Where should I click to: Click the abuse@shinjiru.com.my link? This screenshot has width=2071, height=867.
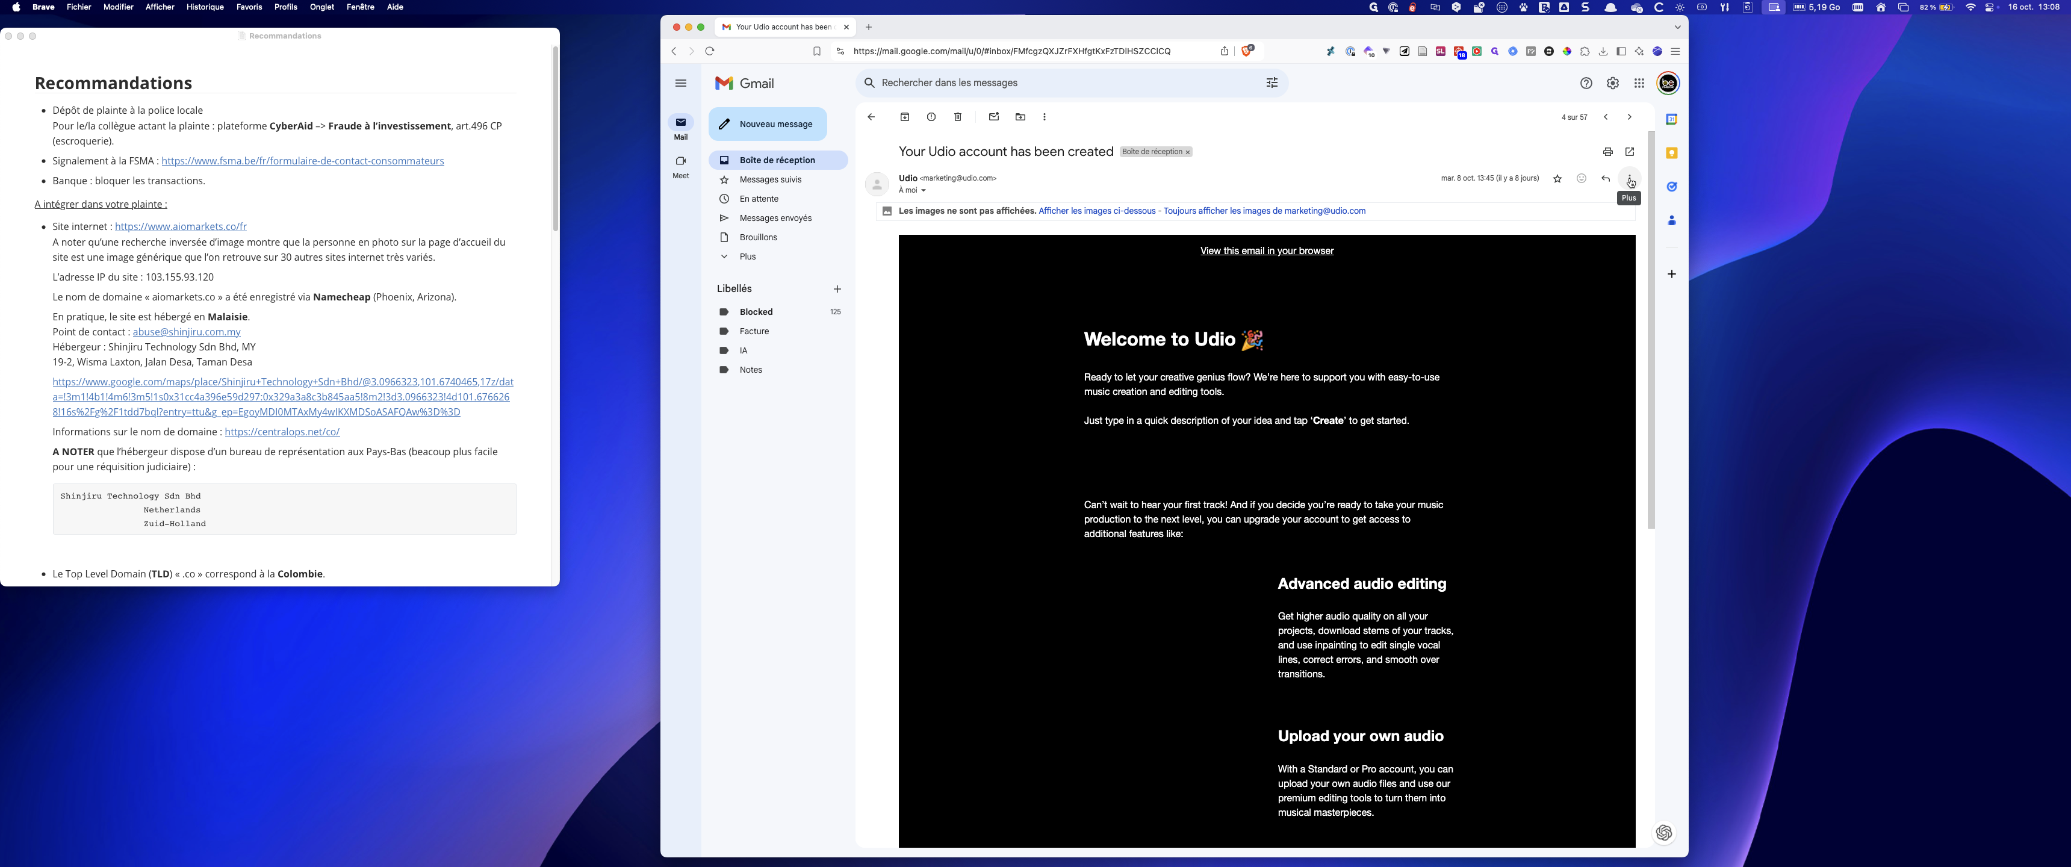point(187,332)
